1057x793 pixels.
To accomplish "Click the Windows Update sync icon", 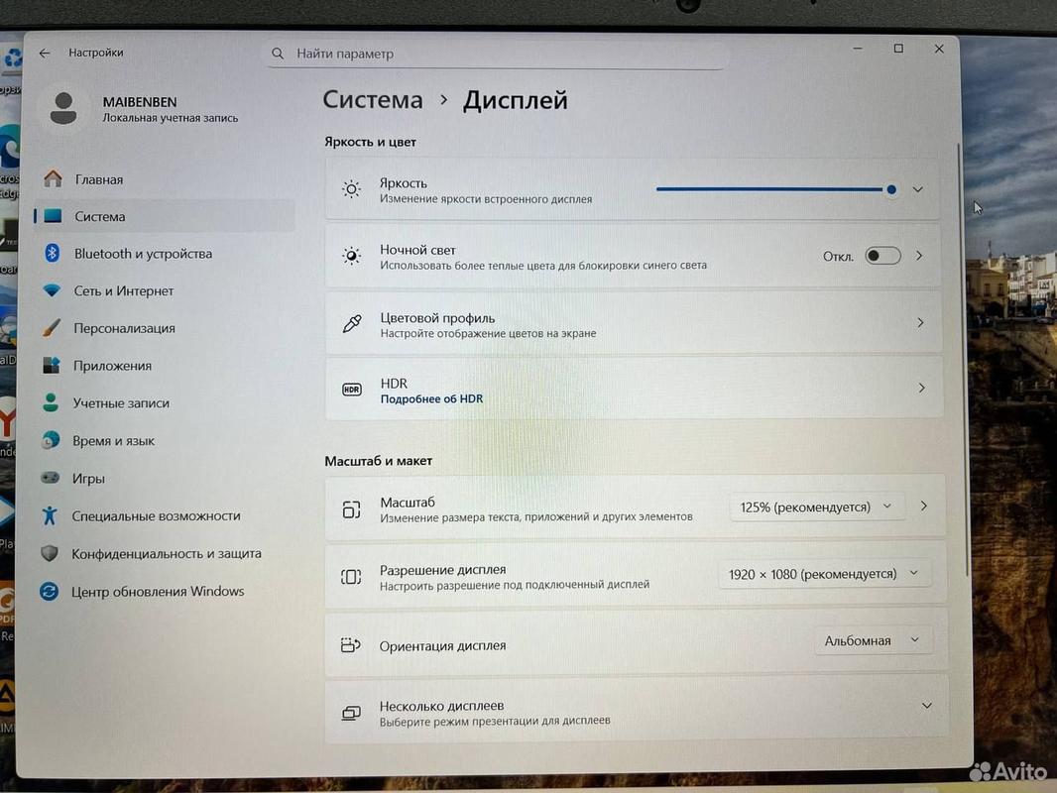I will [49, 591].
